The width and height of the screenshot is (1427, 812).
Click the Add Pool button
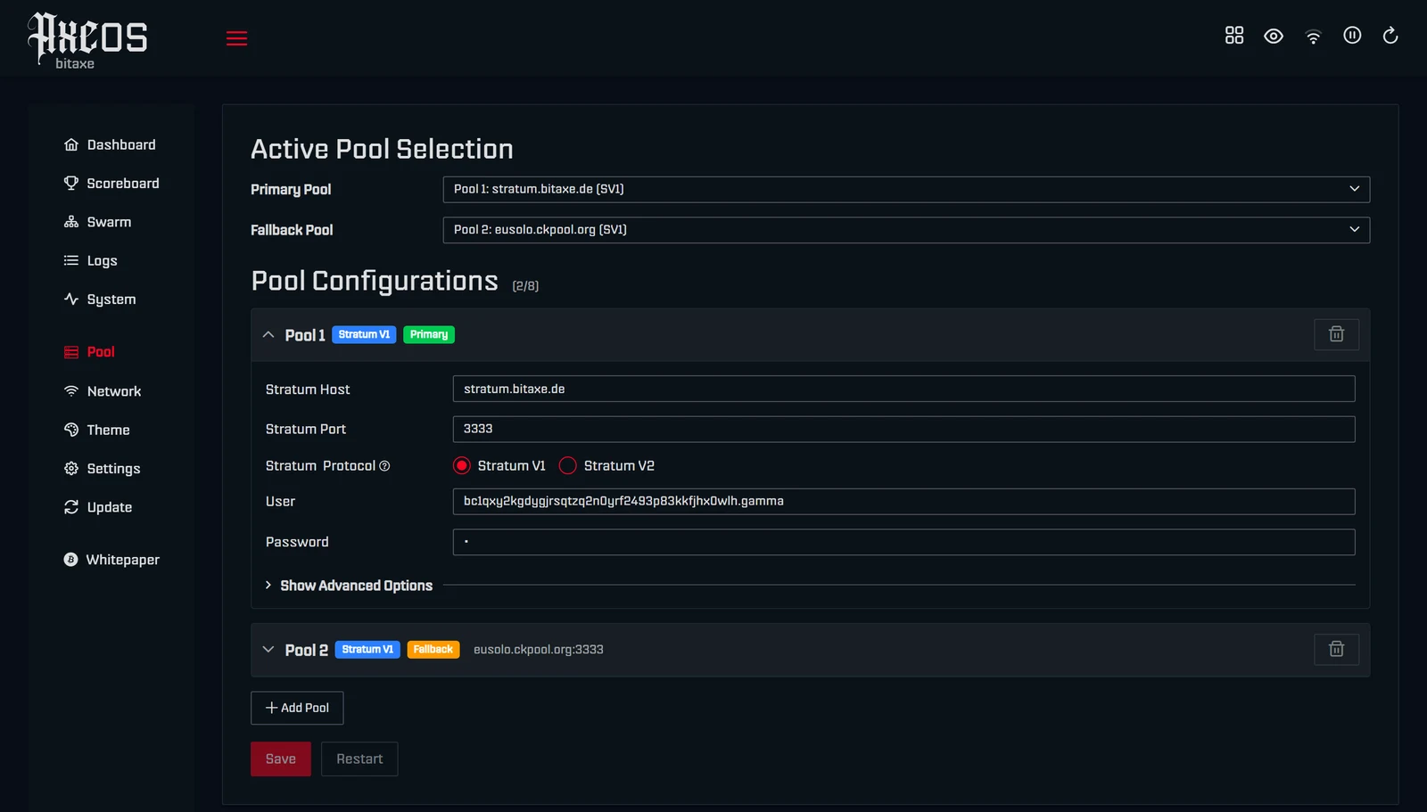click(x=297, y=708)
